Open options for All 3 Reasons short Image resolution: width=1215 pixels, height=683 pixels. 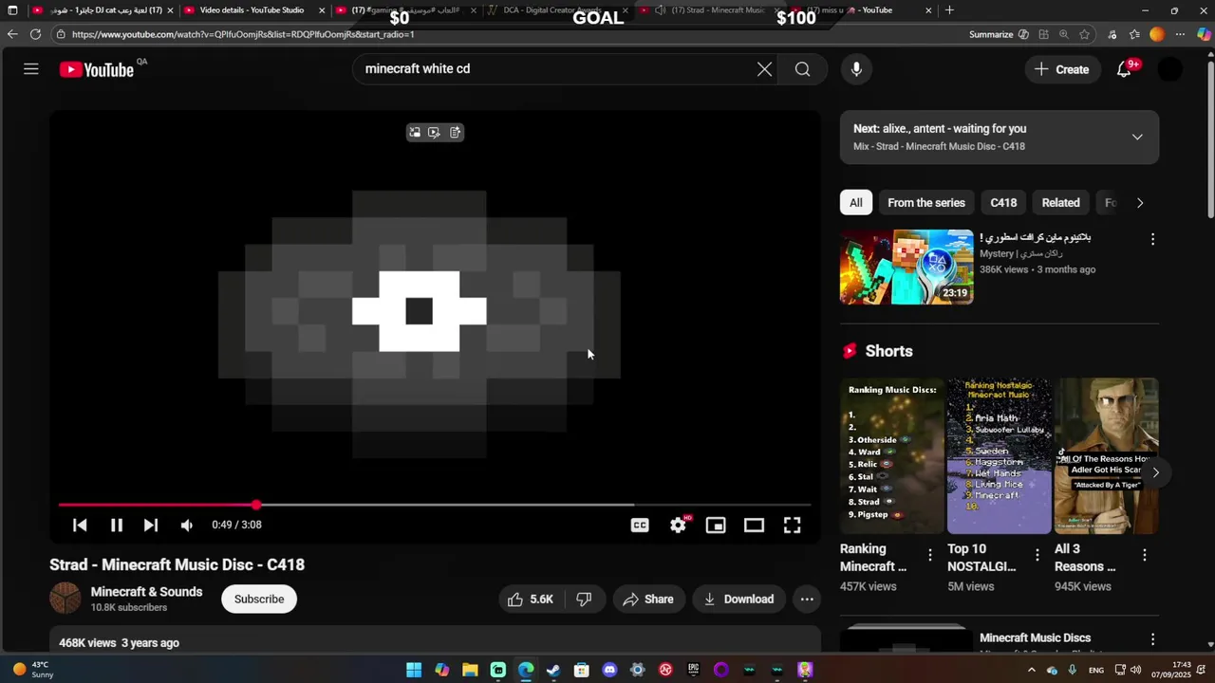1145,555
